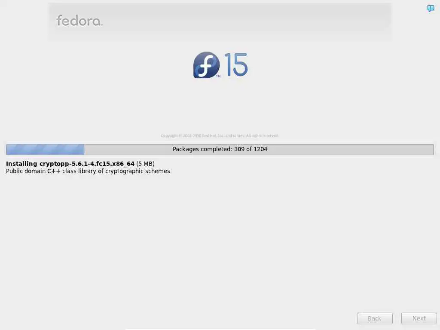Viewport: 440px width, 330px height.
Task: Click the 'Installing cryptopp-5.6.1-4.fc15.x86_64' text
Action: click(70, 164)
